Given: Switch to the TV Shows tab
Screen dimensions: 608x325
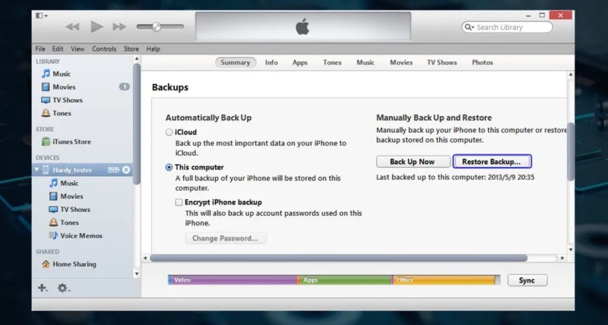Looking at the screenshot, I should click(442, 62).
